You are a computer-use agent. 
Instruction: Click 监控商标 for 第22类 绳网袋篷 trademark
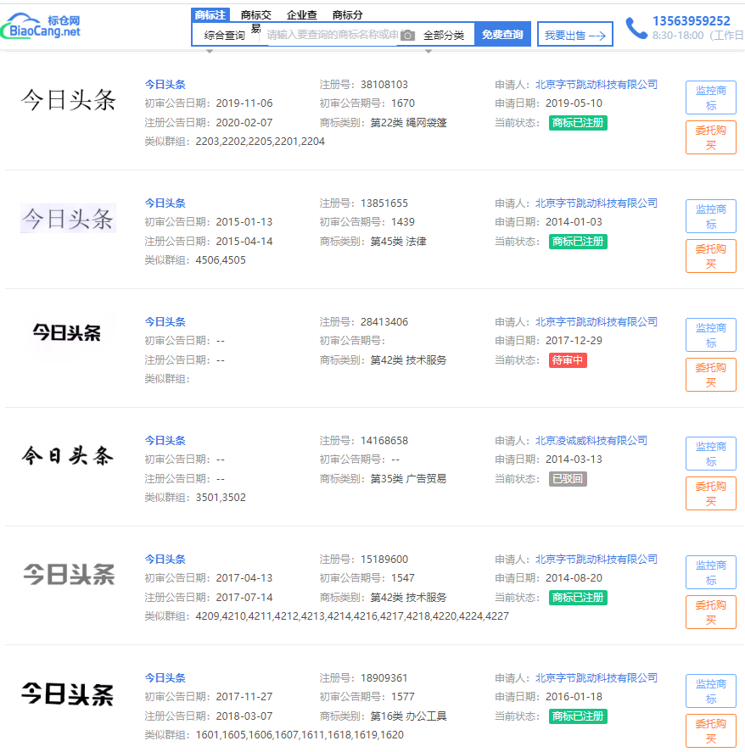pos(711,97)
